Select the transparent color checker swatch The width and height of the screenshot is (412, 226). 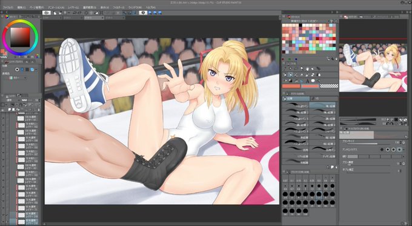tap(329, 86)
